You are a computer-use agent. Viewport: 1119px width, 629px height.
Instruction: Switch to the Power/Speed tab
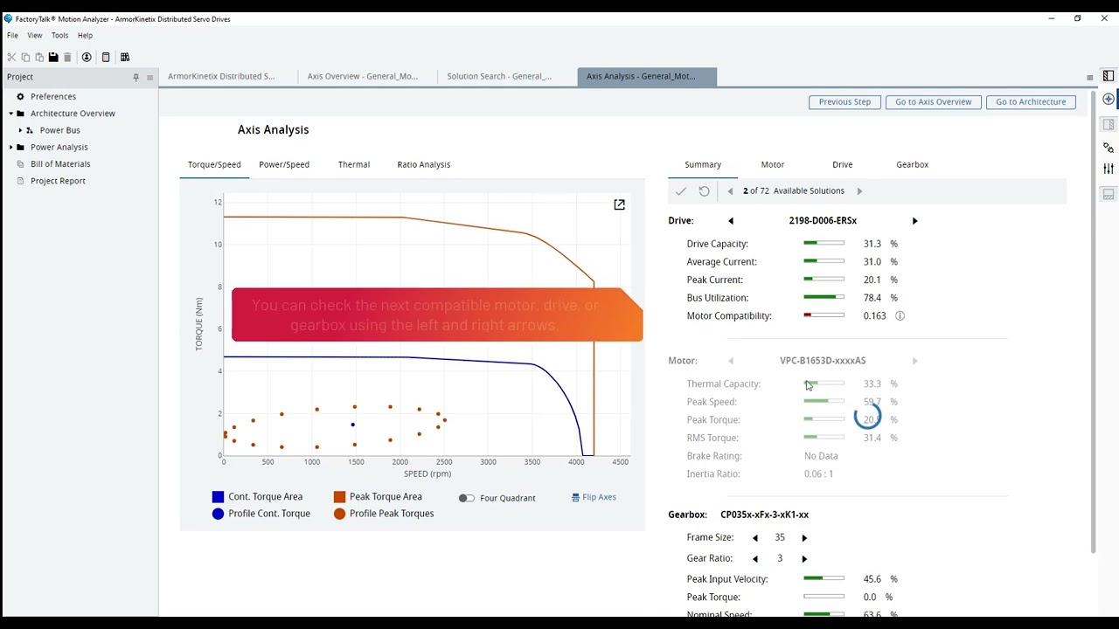(x=284, y=164)
